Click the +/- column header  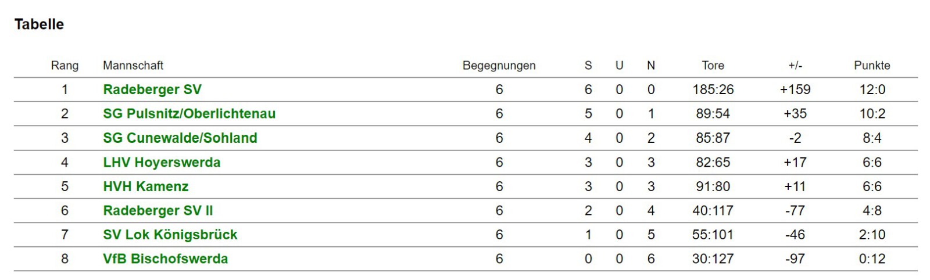[795, 66]
